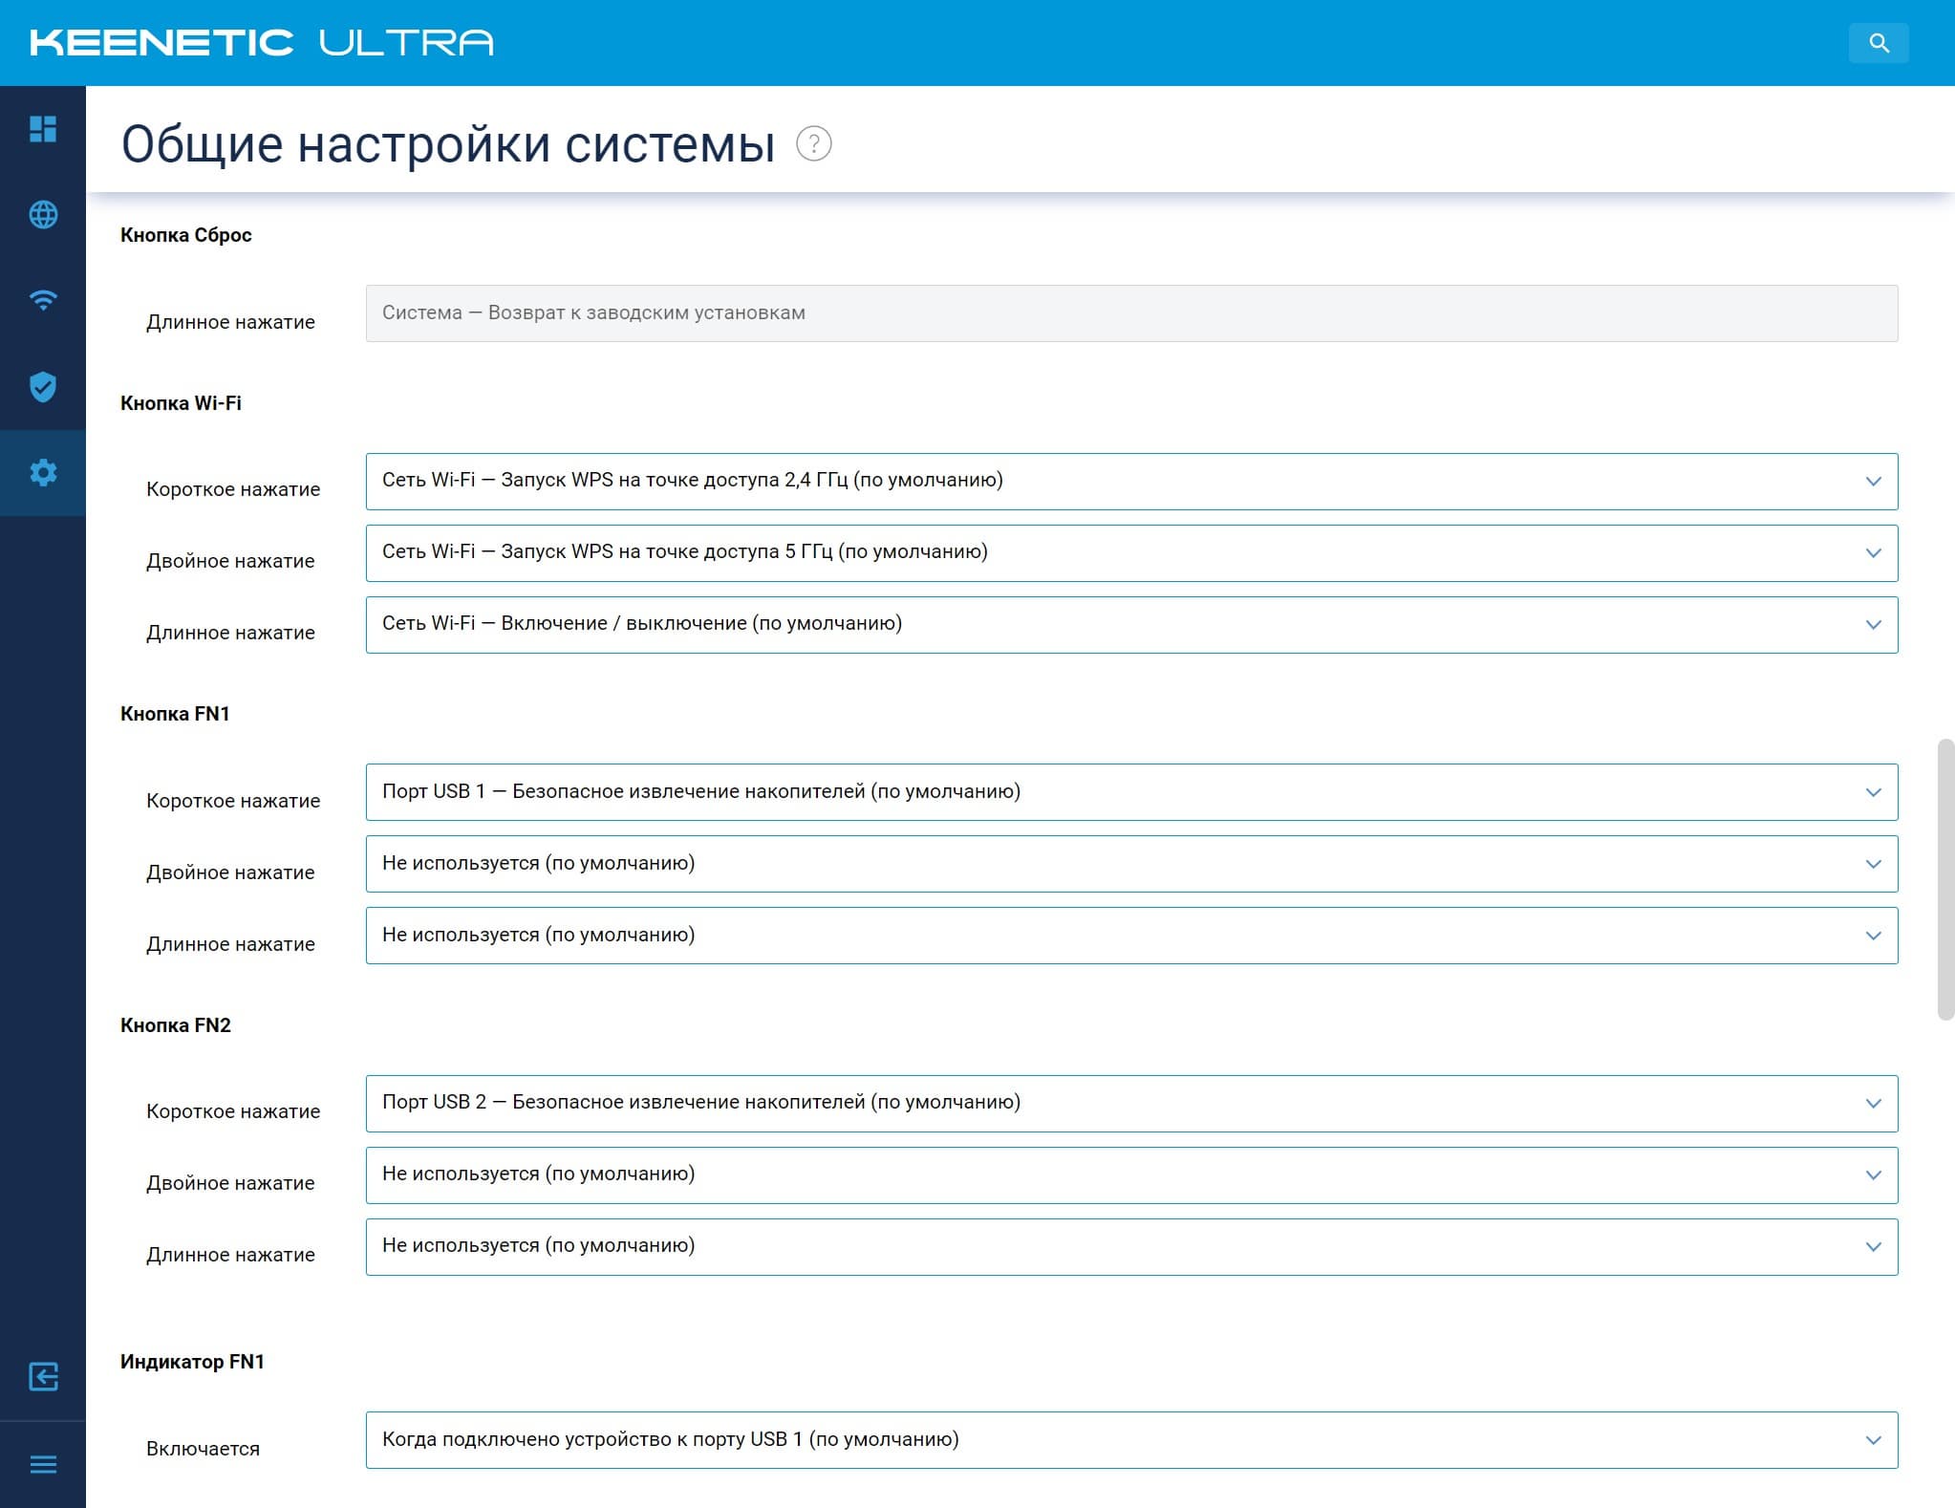The image size is (1955, 1508).
Task: Expand FN2 long press dropdown
Action: 1130,1246
